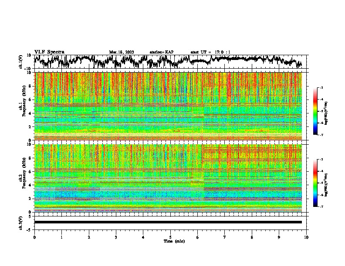Viewport: 345px width, 266px height.
Task: Click the "Time (min)" axis label
Action: (174, 241)
